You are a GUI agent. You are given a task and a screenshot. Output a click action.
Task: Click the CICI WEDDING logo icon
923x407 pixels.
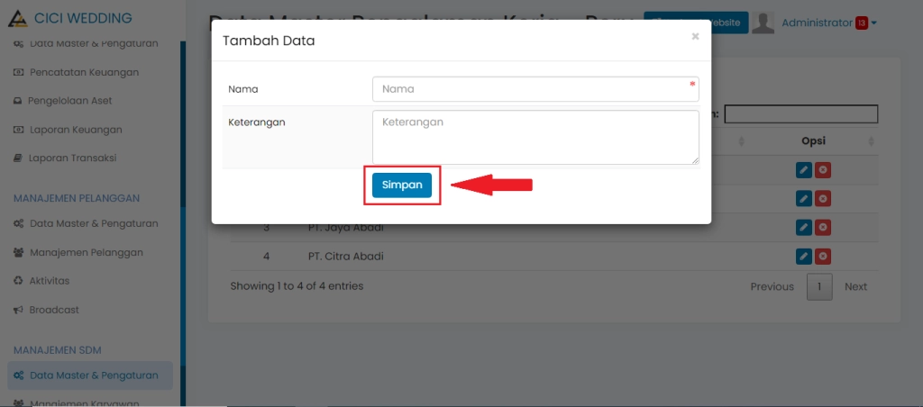pos(17,18)
